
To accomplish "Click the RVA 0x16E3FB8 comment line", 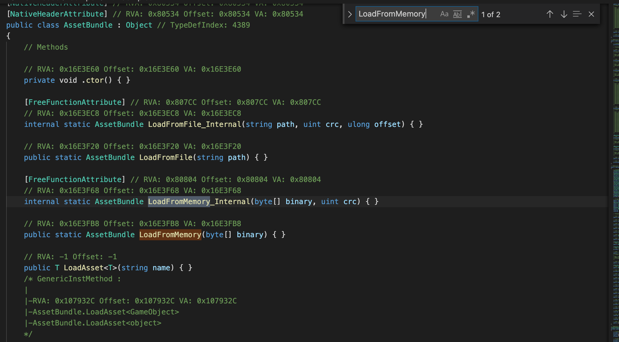I will 133,224.
